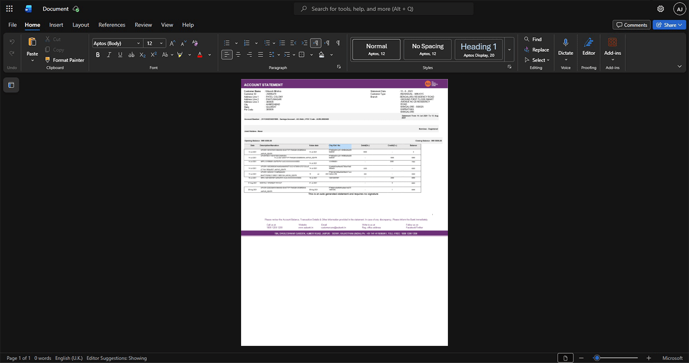This screenshot has width=689, height=363.
Task: Switch to the Review tab
Action: click(x=143, y=25)
